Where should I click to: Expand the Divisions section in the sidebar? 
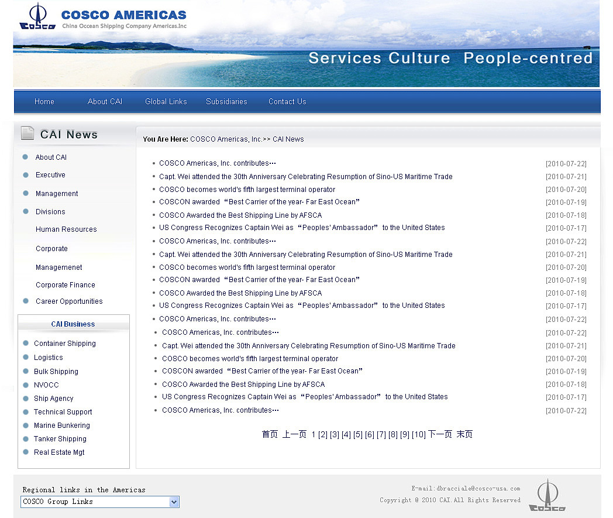[x=50, y=211]
